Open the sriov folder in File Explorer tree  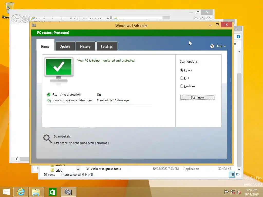coord(59,171)
